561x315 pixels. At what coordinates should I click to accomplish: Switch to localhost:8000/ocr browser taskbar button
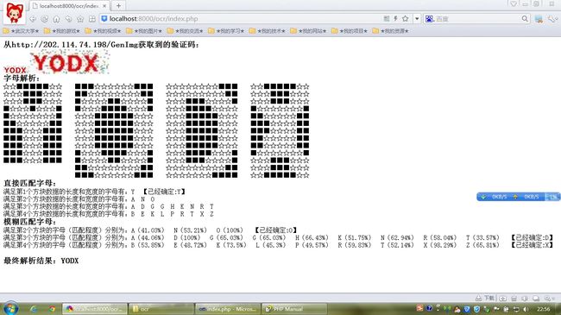click(95, 309)
